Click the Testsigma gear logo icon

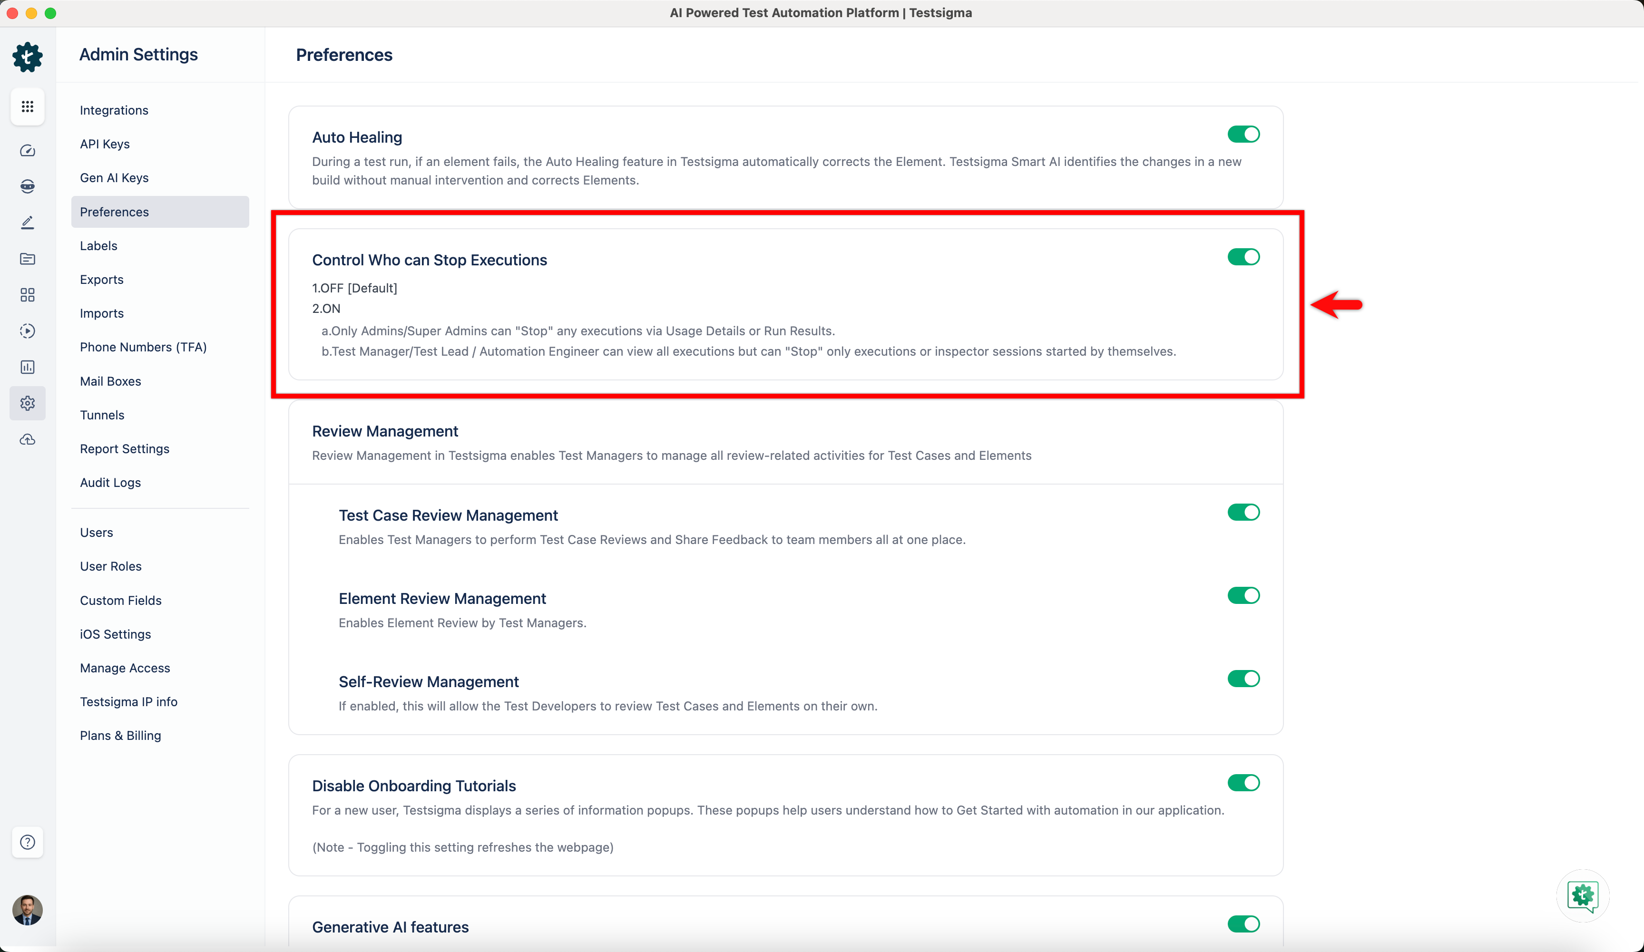click(28, 57)
